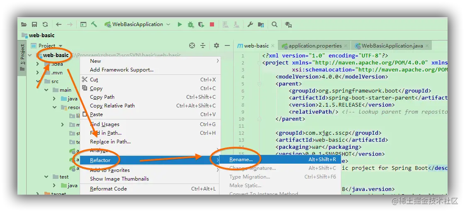Select Rename... in Refactor submenu

click(x=280, y=160)
